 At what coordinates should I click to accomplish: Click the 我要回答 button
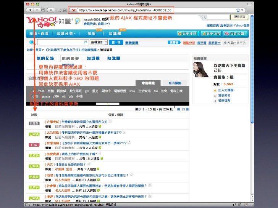coord(211,34)
